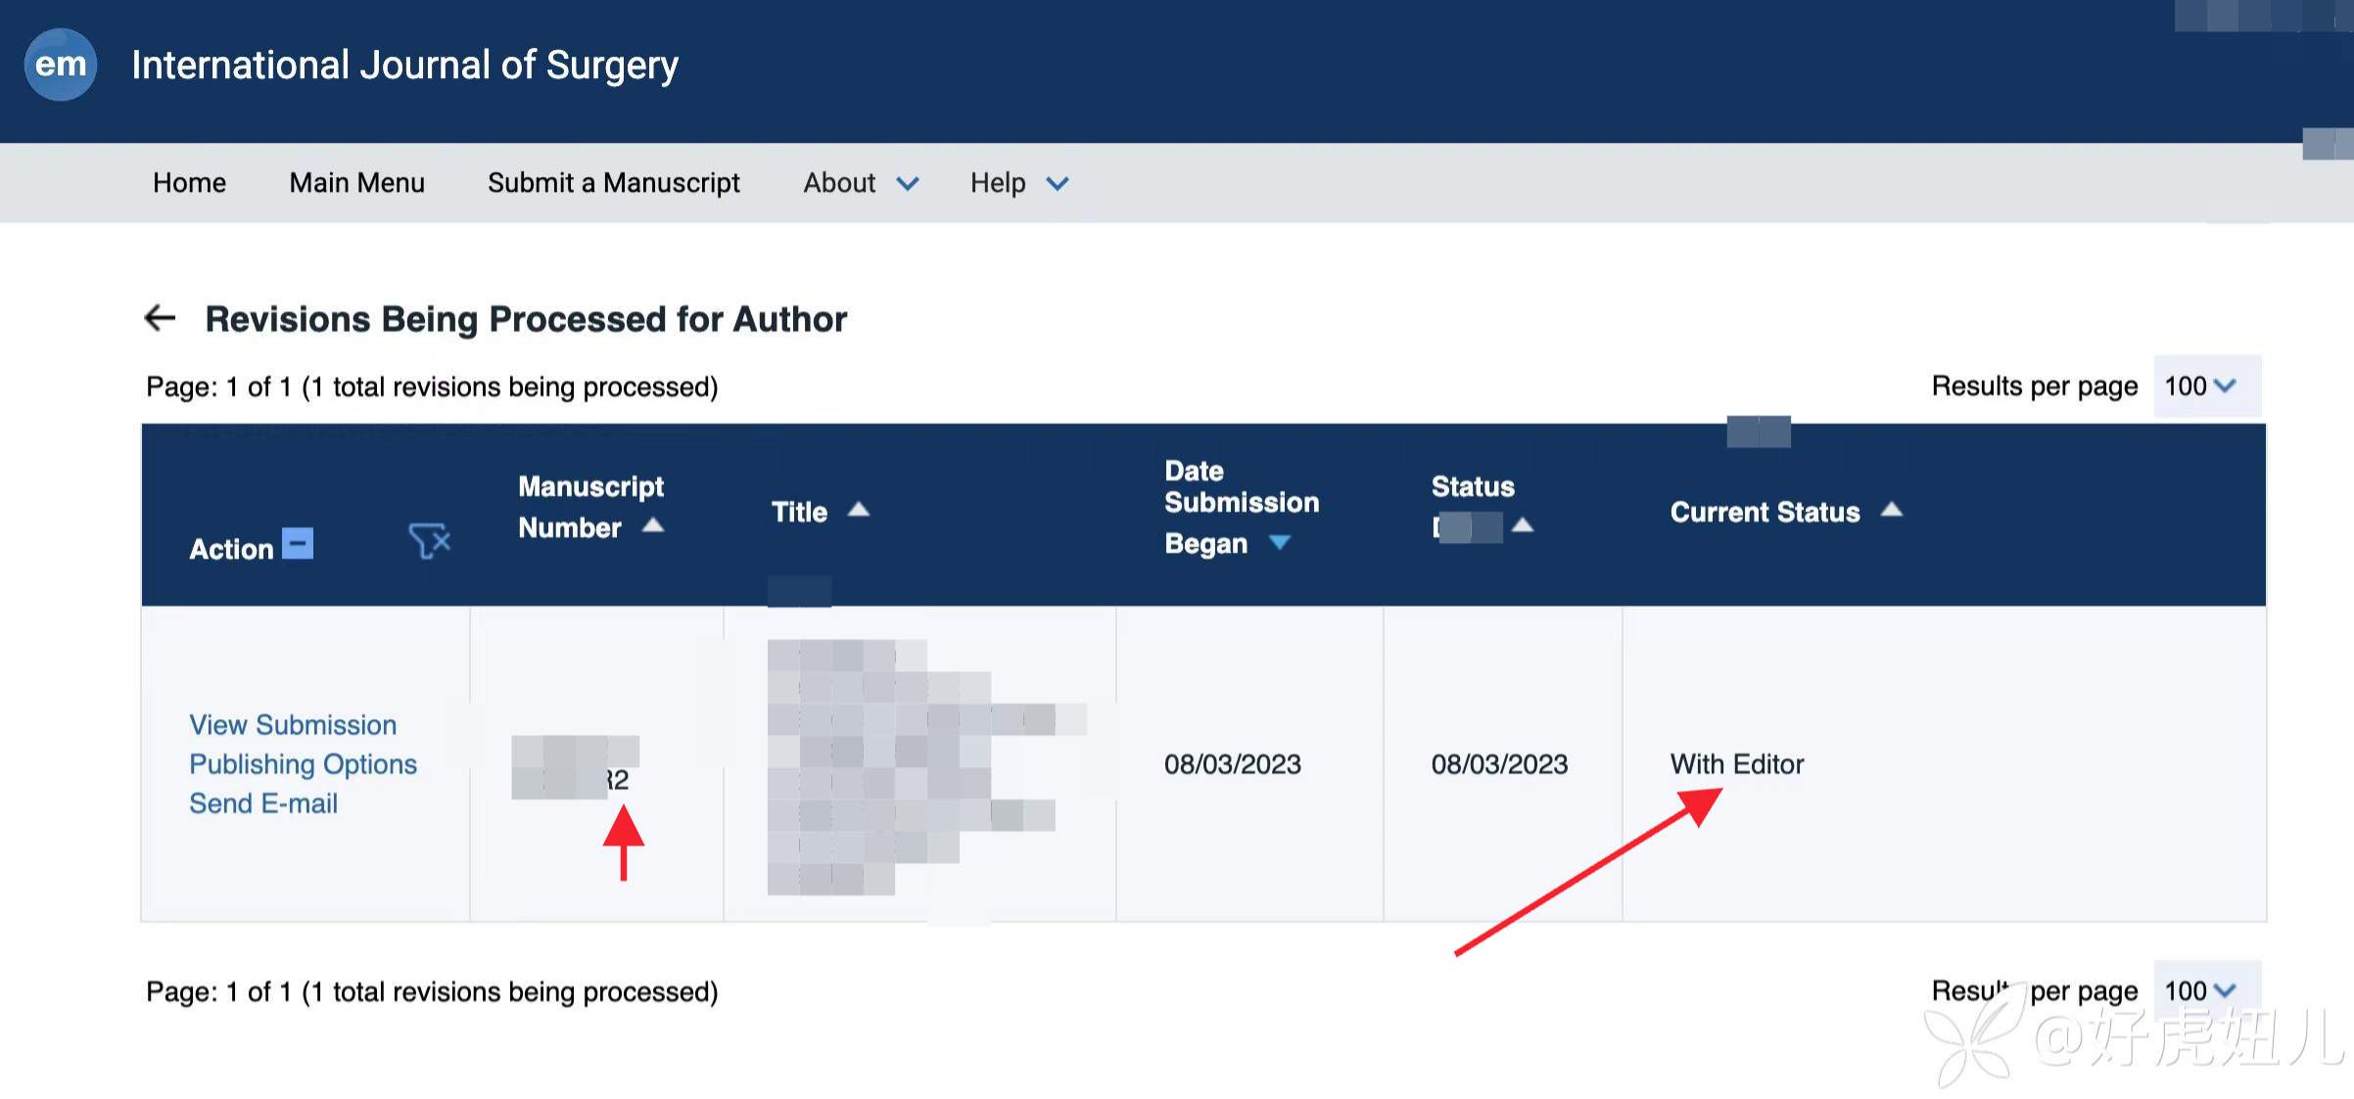Click the Editorial Manager em logo
Viewport: 2354px width, 1099px height.
point(60,65)
